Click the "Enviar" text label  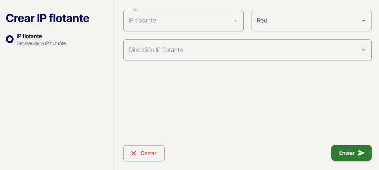click(x=347, y=153)
